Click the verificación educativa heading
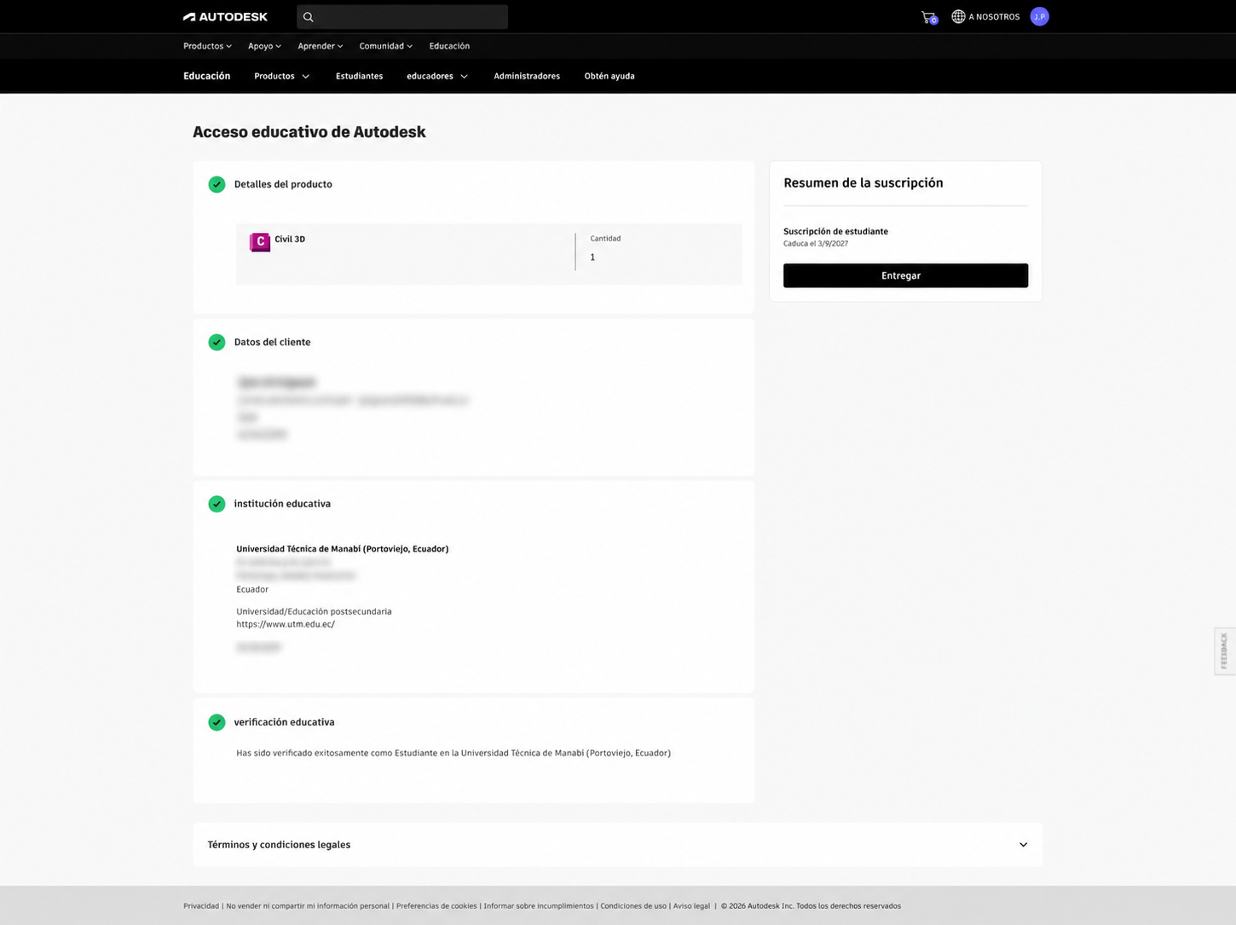The height and width of the screenshot is (925, 1236). tap(284, 722)
